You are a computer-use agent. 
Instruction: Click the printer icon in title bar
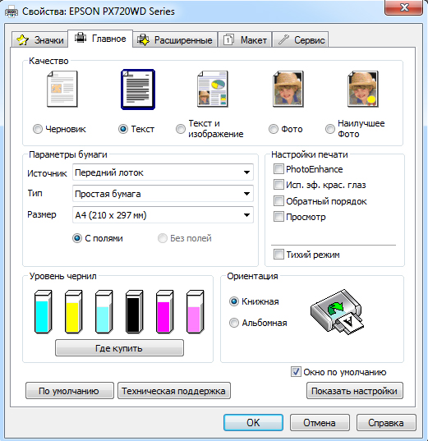12,11
